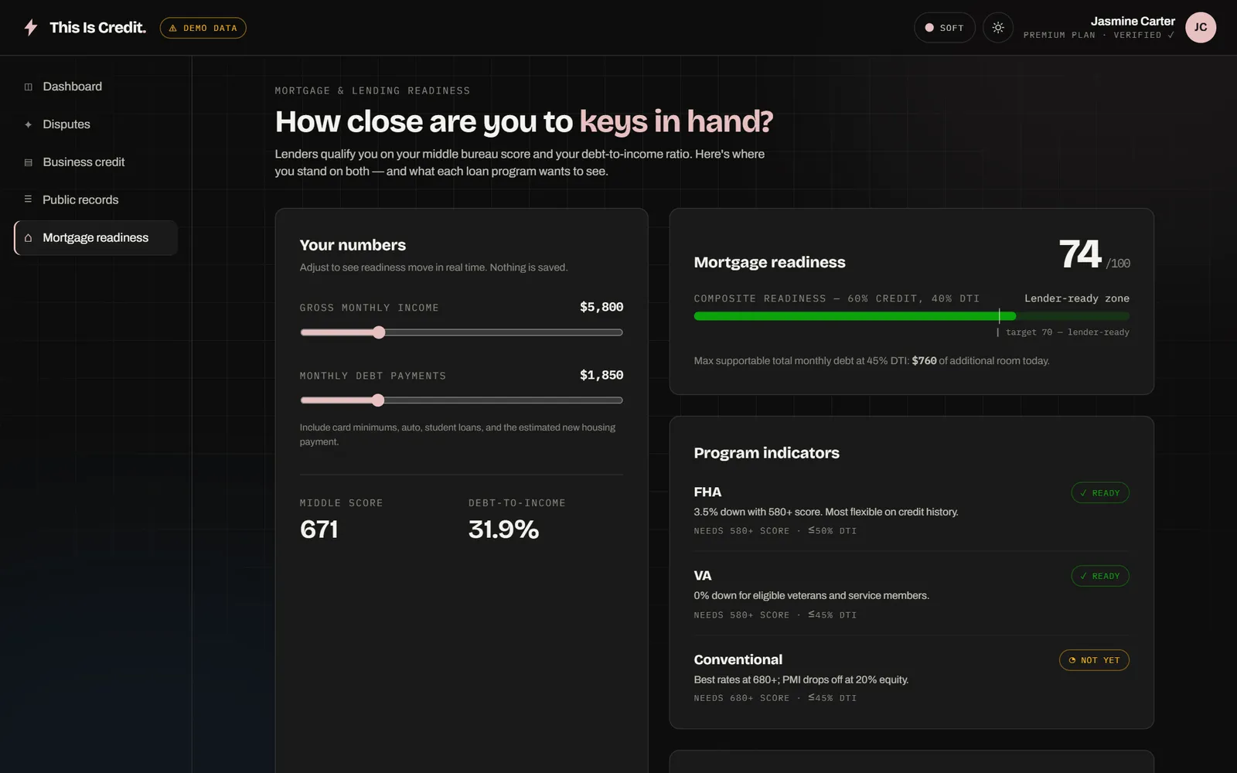Click the FHA Ready checkmark badge

pyautogui.click(x=1100, y=492)
